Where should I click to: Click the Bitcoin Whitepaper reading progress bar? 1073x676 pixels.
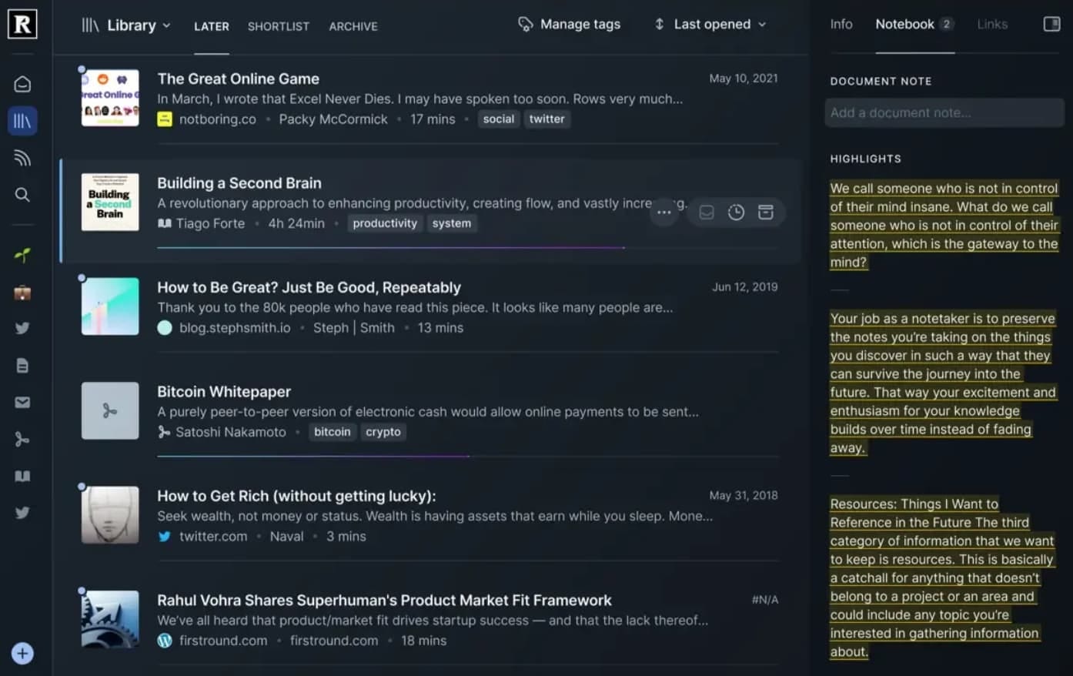point(467,457)
